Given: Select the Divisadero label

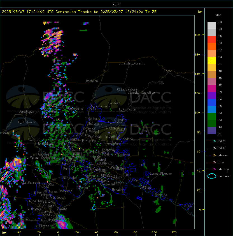Looking at the screenshot, I should tap(124, 139).
